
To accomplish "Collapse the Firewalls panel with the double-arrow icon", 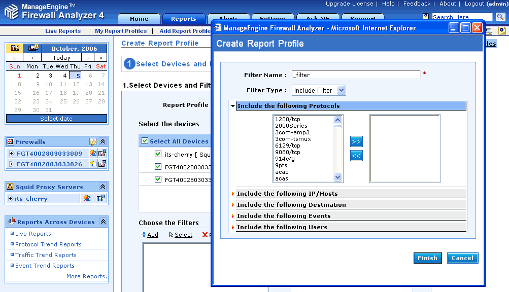I will [103, 142].
